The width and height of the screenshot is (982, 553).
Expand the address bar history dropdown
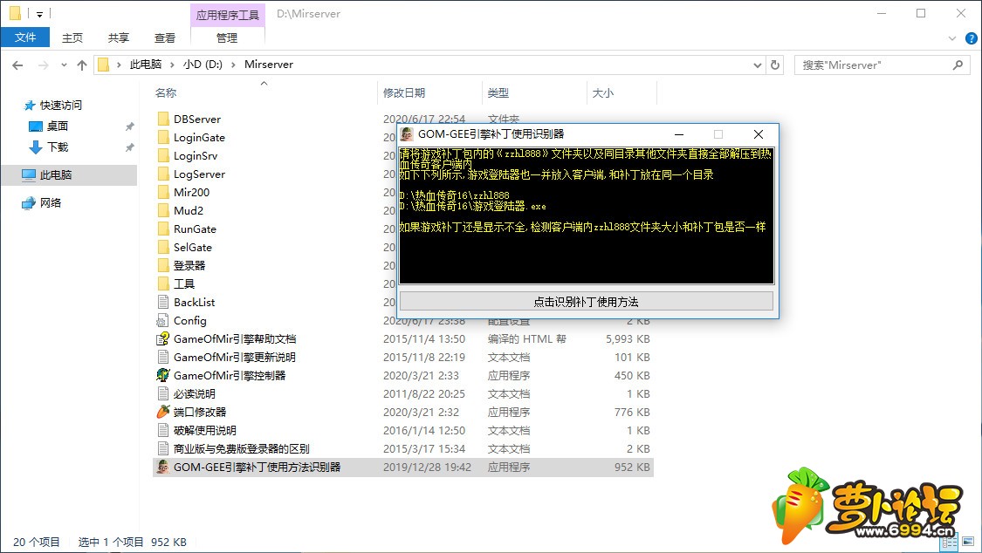tap(757, 65)
